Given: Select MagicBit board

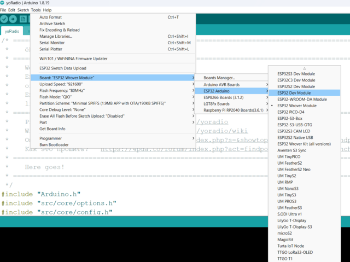Looking at the screenshot, I should [305, 240].
